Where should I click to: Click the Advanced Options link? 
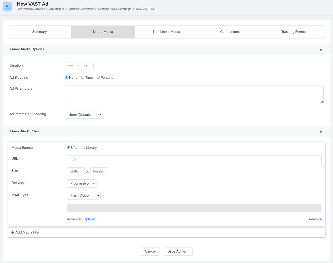81,219
